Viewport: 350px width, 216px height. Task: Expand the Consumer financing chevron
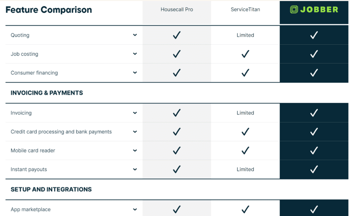pyautogui.click(x=135, y=72)
